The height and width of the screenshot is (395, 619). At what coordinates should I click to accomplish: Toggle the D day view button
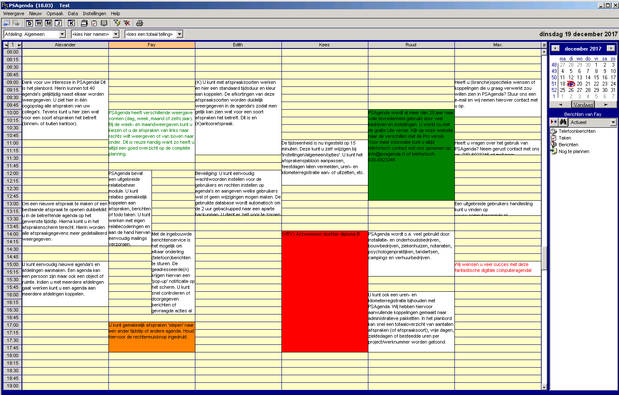coord(29,23)
